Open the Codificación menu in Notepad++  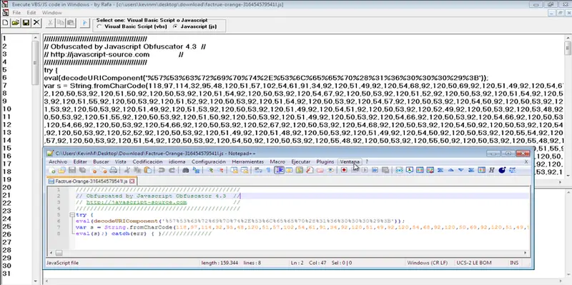pos(147,161)
